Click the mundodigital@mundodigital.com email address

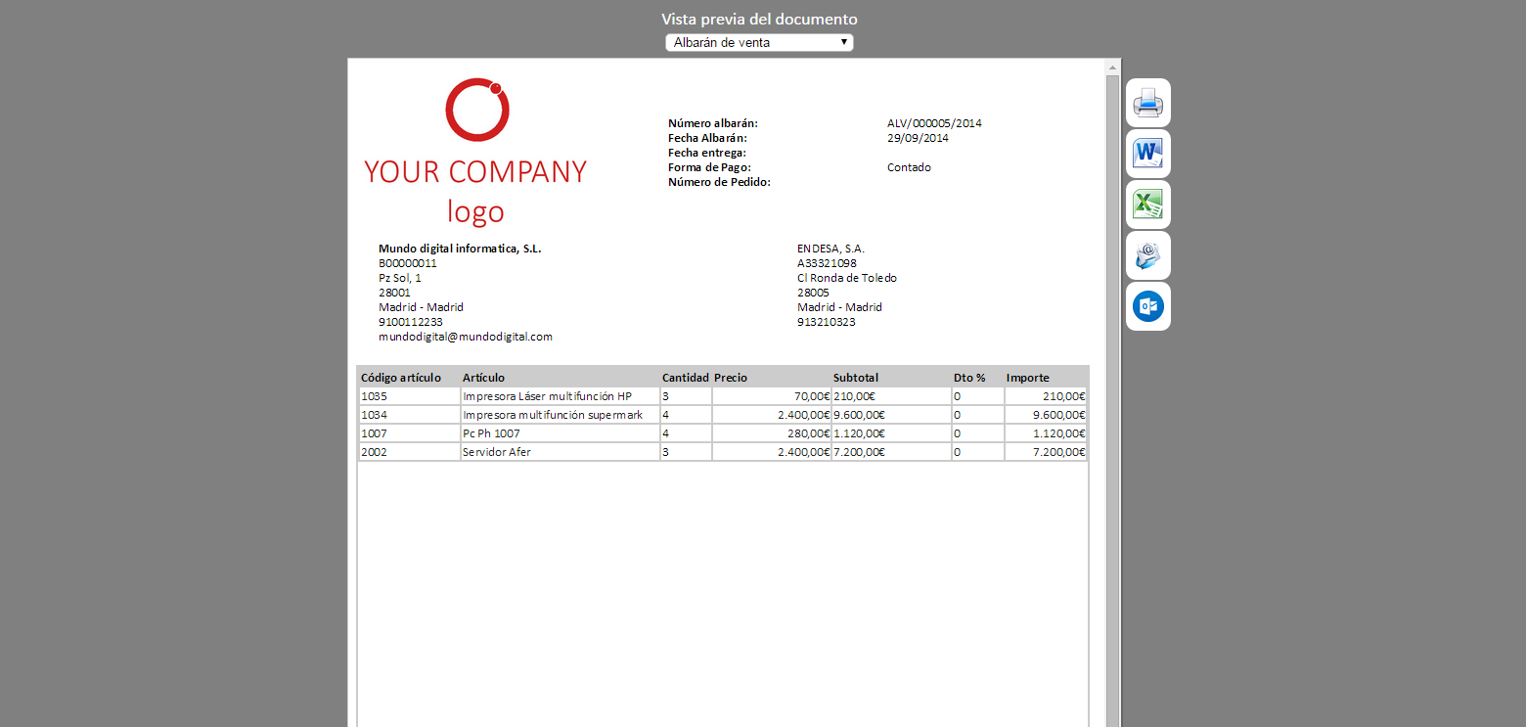tap(466, 337)
